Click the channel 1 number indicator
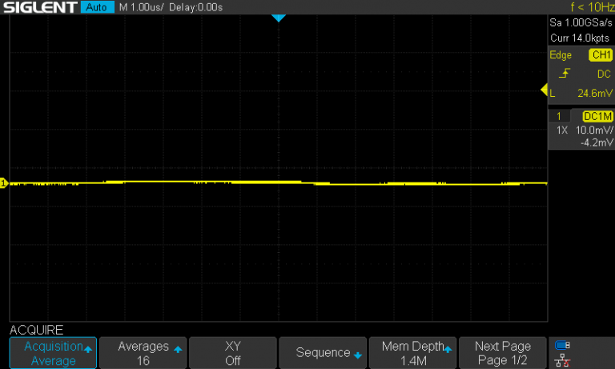The width and height of the screenshot is (615, 369). pos(559,116)
